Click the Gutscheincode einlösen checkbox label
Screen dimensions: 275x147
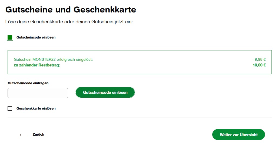[36, 37]
